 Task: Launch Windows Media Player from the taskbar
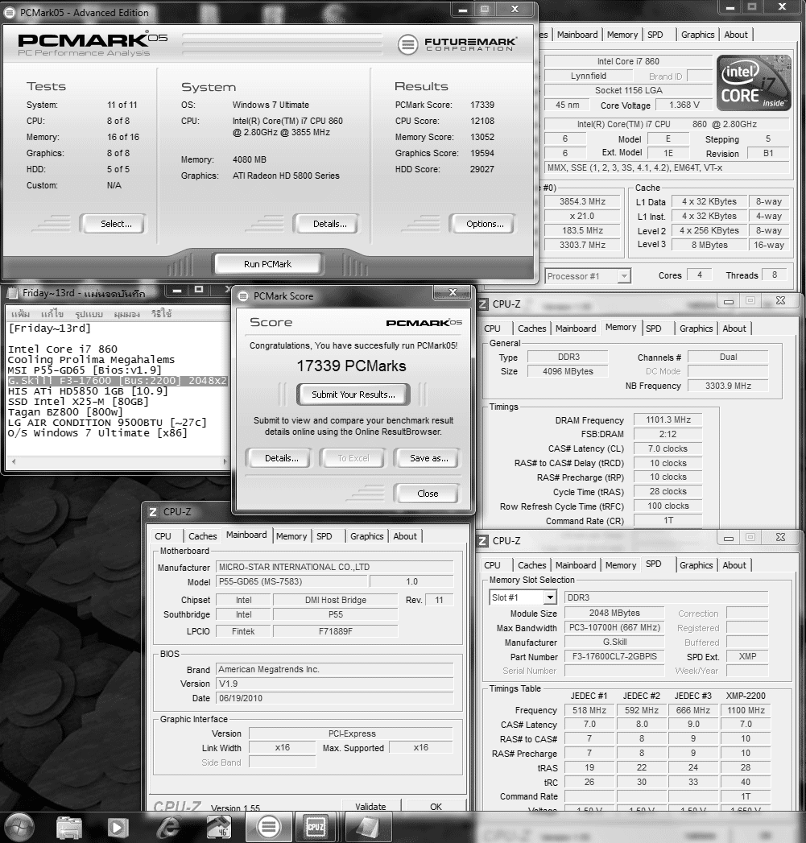118,828
